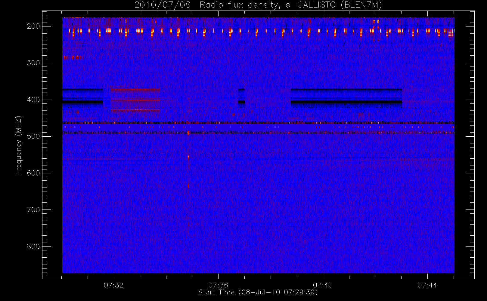The width and height of the screenshot is (487, 301).
Task: Select the Frequency (MHz) axis label
Action: (x=19, y=145)
